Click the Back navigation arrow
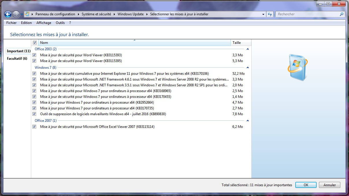Screen dimensions: 349x196 8,14
